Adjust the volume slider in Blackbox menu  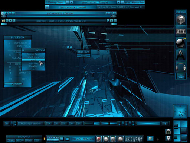pyautogui.click(x=14, y=84)
